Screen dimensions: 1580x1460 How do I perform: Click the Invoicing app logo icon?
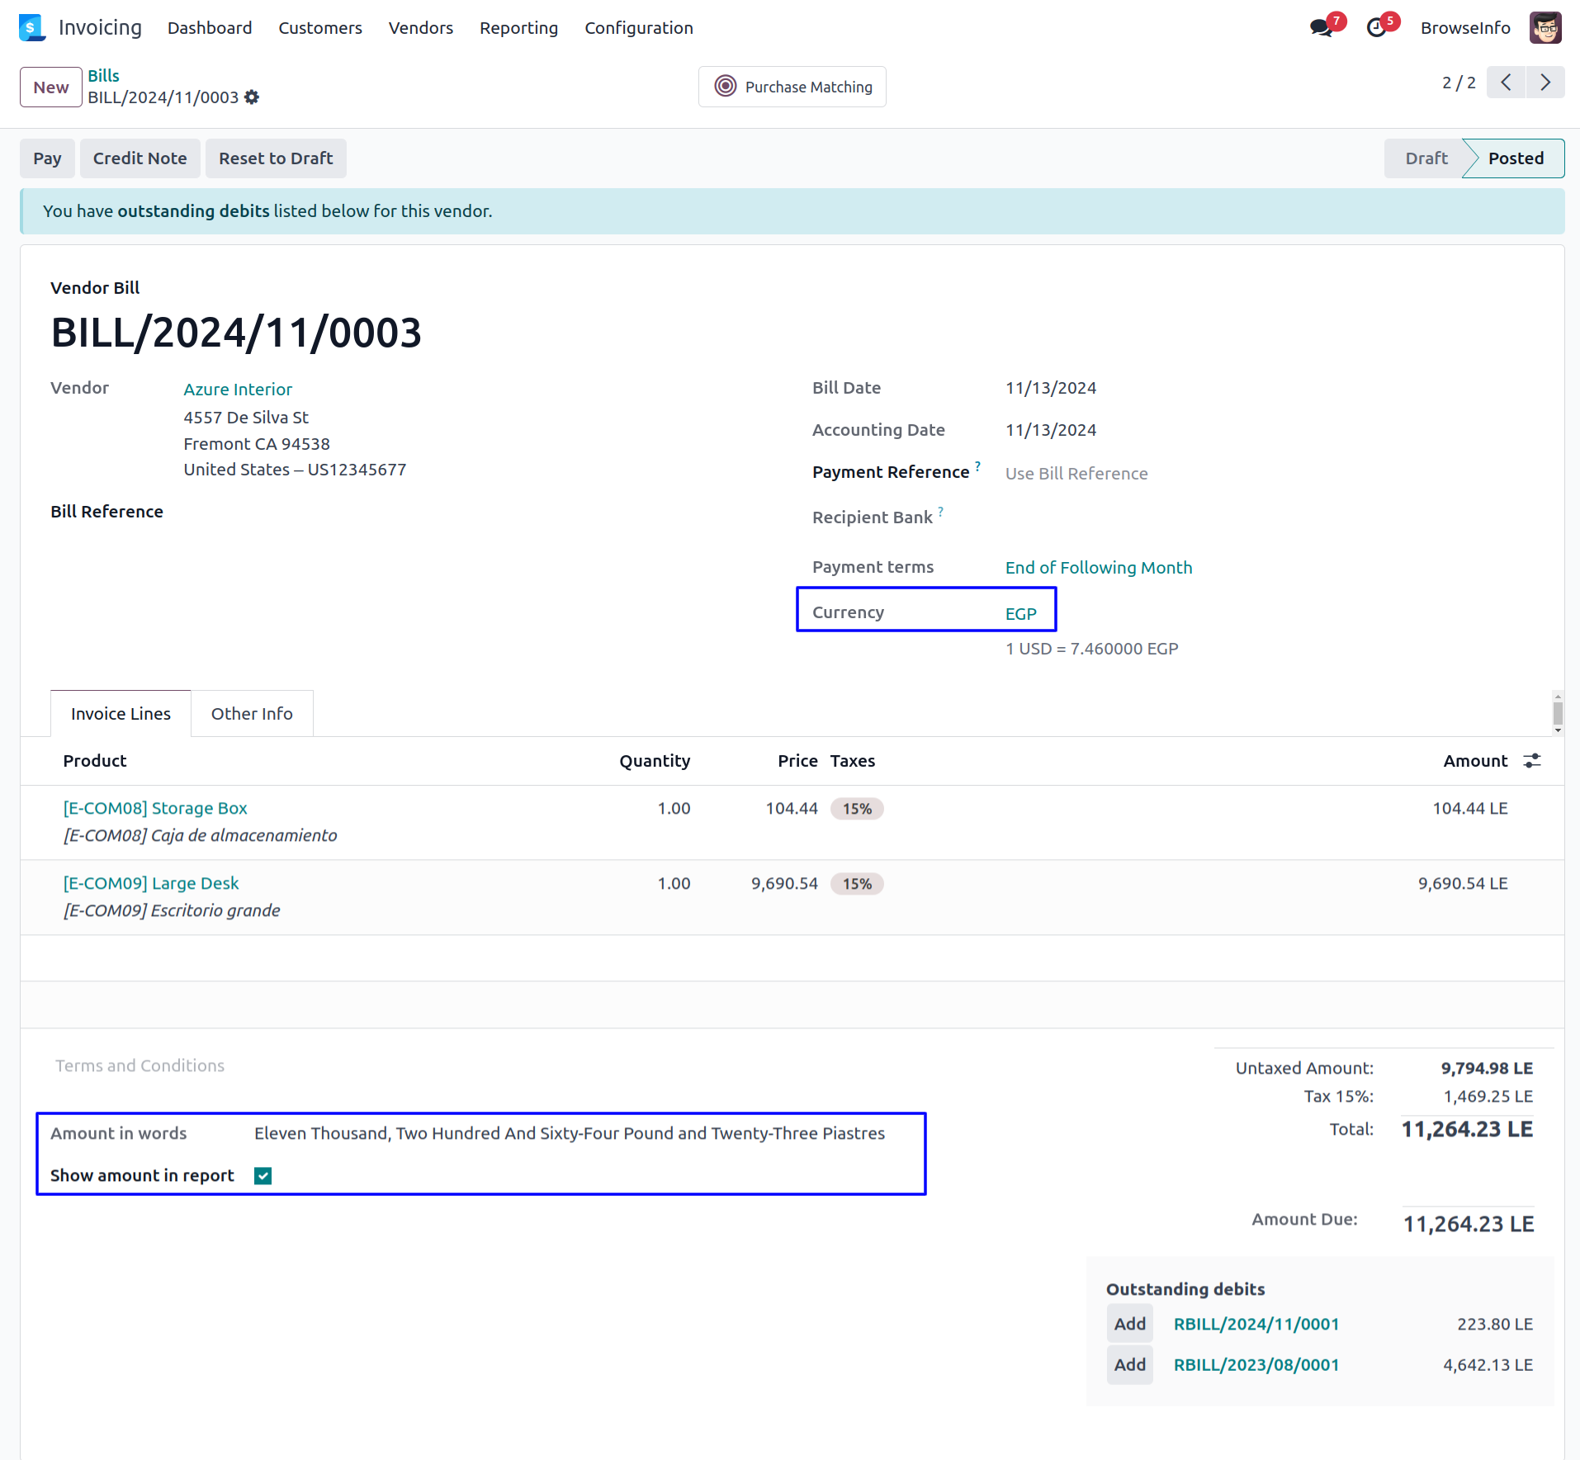click(x=31, y=28)
